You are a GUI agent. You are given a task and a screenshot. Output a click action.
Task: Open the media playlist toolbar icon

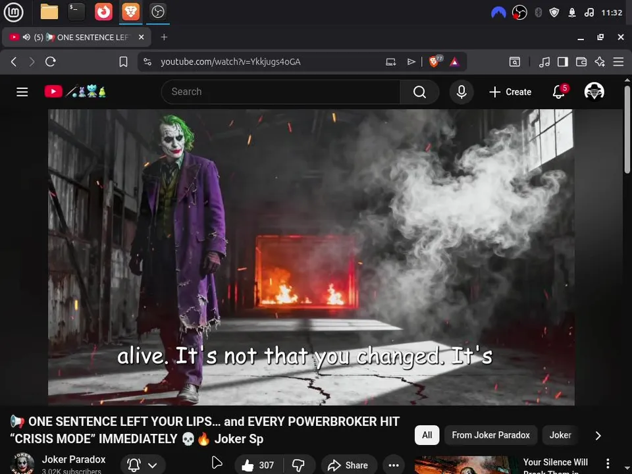click(544, 62)
